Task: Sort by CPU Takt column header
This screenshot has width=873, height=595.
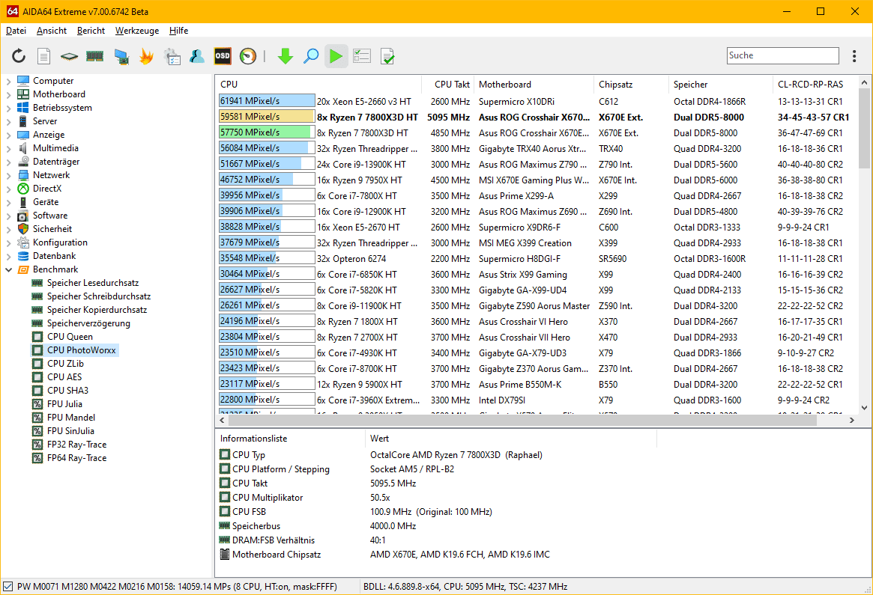Action: (448, 84)
